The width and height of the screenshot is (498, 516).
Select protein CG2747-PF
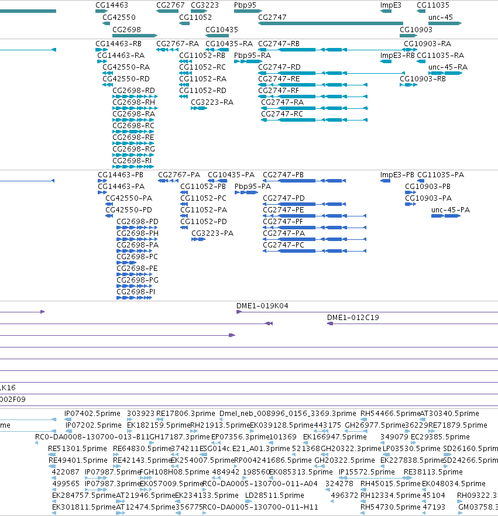[x=283, y=222]
